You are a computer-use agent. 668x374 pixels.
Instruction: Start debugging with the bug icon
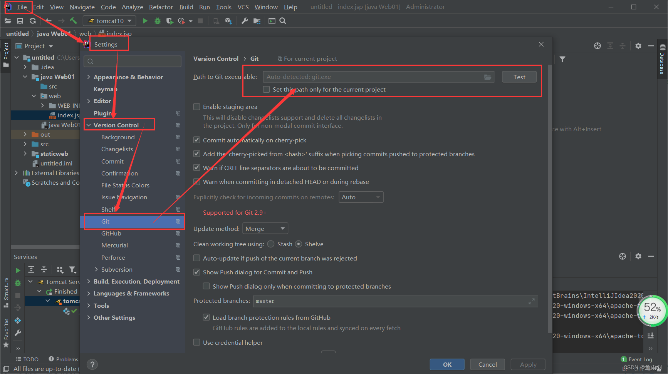click(x=157, y=21)
